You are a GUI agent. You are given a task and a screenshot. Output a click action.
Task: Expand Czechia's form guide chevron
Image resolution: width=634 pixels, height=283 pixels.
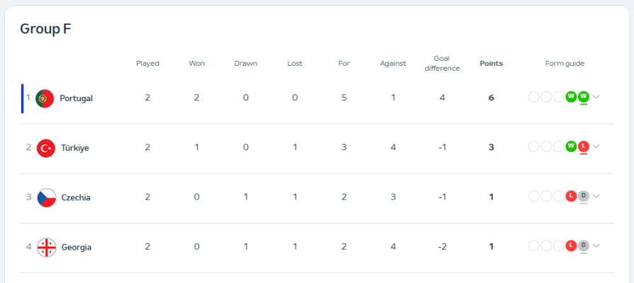[x=596, y=196]
